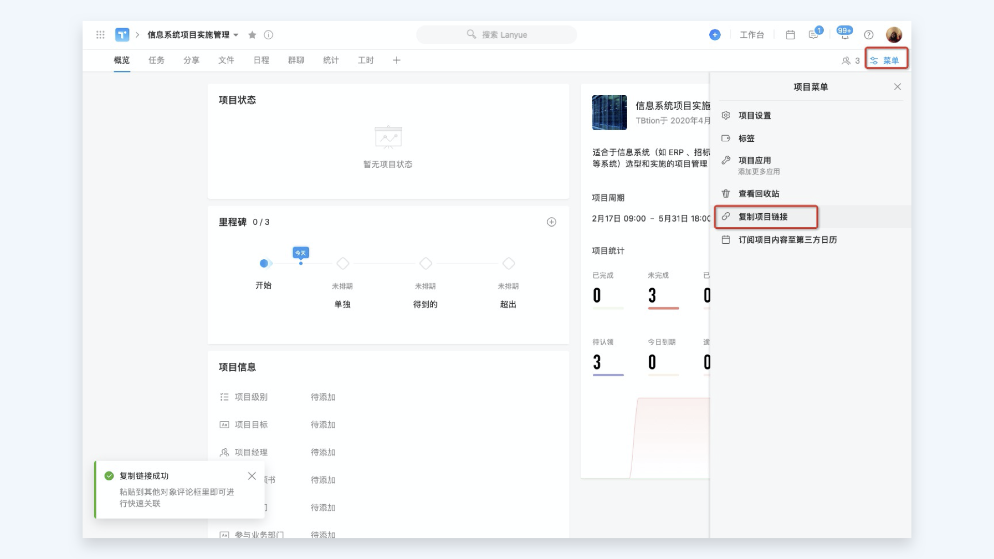The height and width of the screenshot is (559, 994).
Task: Open project members icon showing 3
Action: pos(850,61)
